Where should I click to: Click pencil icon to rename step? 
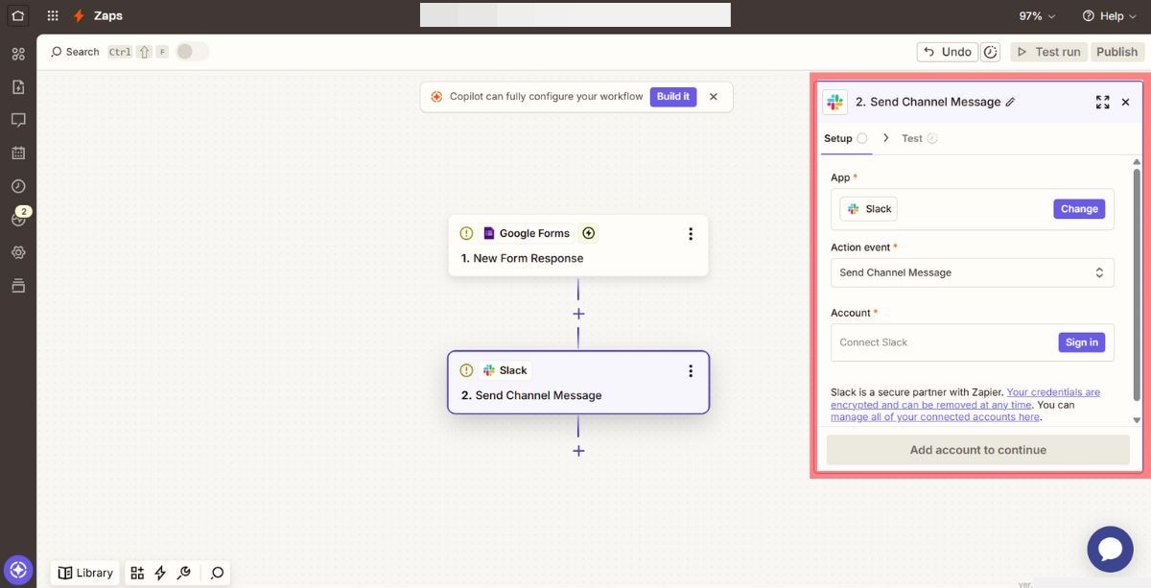click(1010, 103)
